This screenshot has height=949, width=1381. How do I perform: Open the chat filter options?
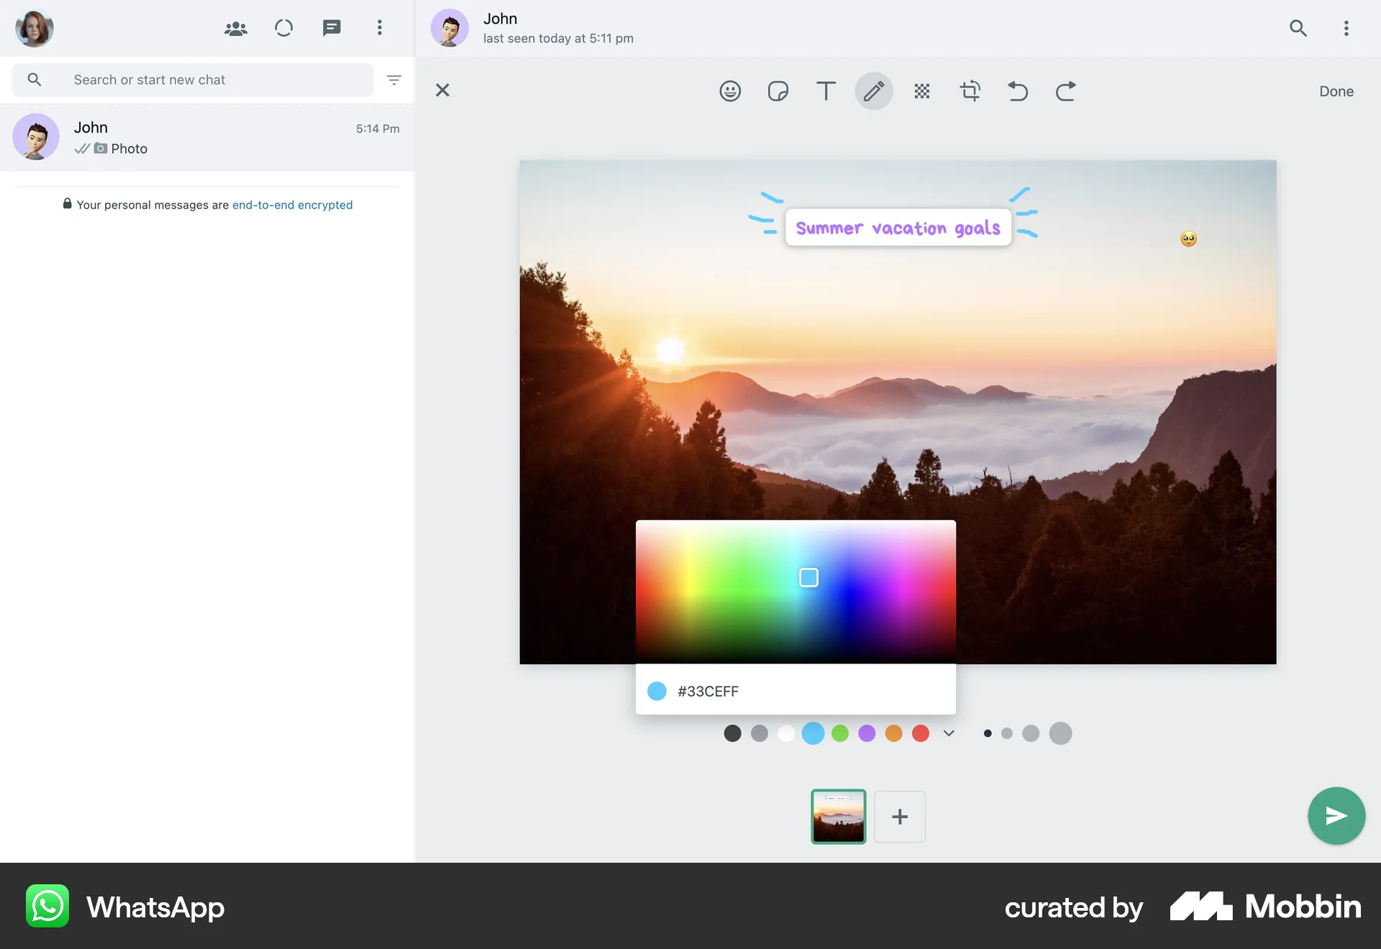tap(394, 80)
